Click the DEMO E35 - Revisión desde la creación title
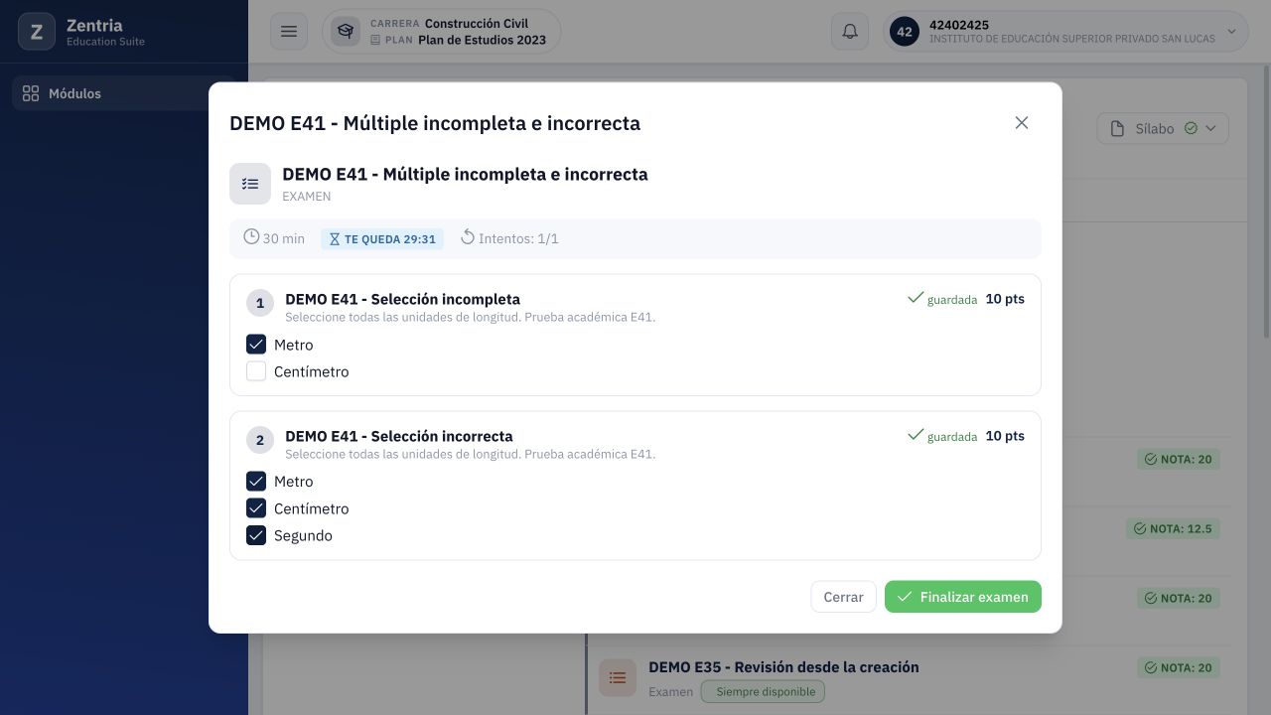Image resolution: width=1271 pixels, height=715 pixels. coord(783,667)
